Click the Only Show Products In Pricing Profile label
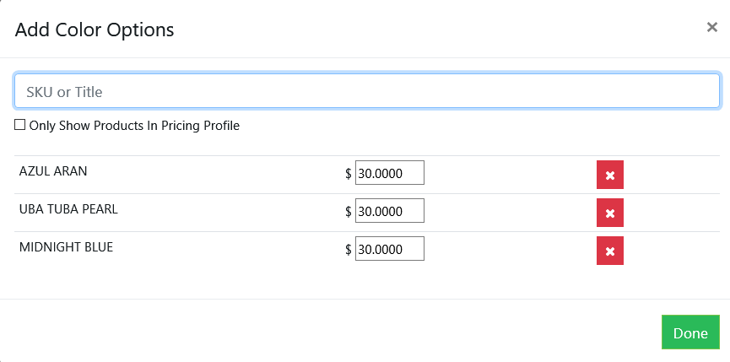Image resolution: width=730 pixels, height=362 pixels. coord(134,126)
